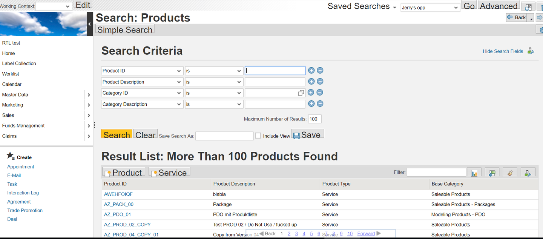Open the Sales menu in the sidebar

pos(8,115)
